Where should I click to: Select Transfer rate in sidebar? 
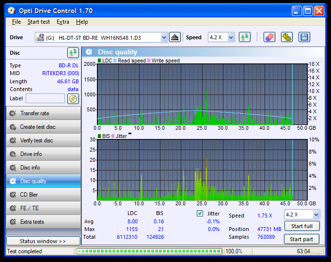[x=34, y=113]
